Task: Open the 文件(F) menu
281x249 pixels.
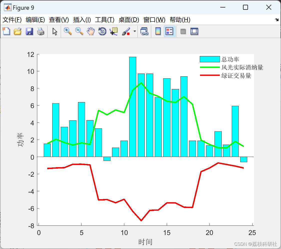Action: click(12, 20)
